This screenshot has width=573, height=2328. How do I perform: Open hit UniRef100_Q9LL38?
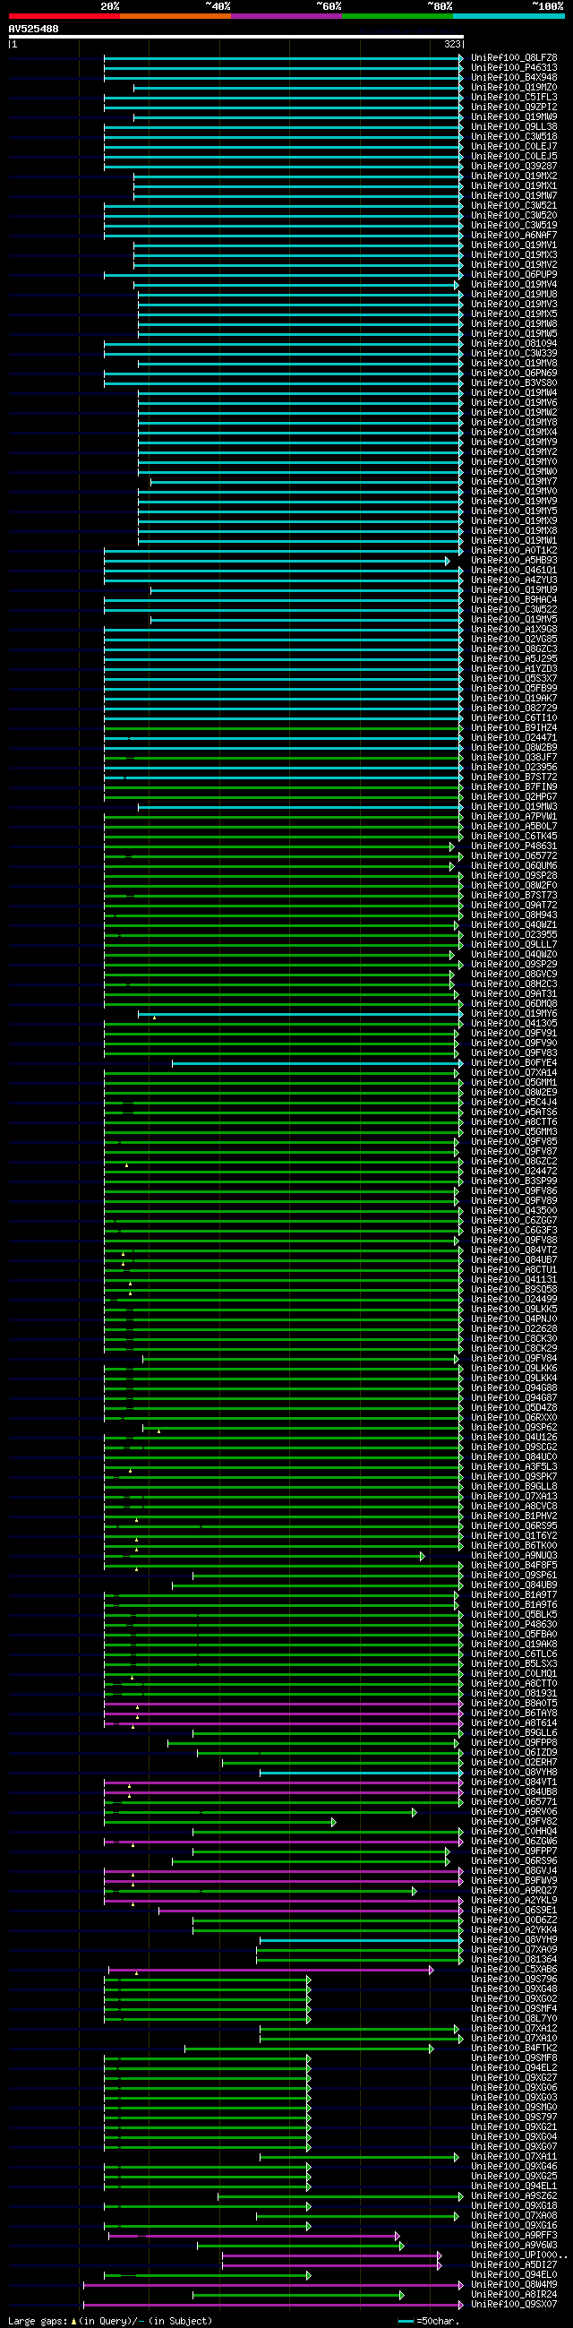point(513,127)
